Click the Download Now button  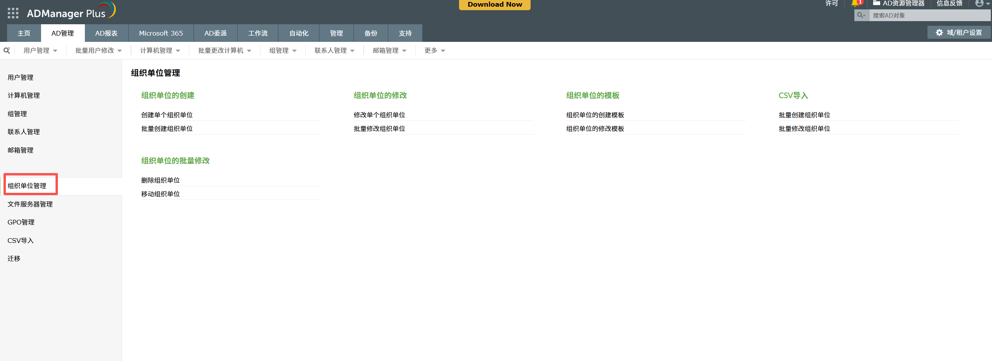(x=495, y=5)
